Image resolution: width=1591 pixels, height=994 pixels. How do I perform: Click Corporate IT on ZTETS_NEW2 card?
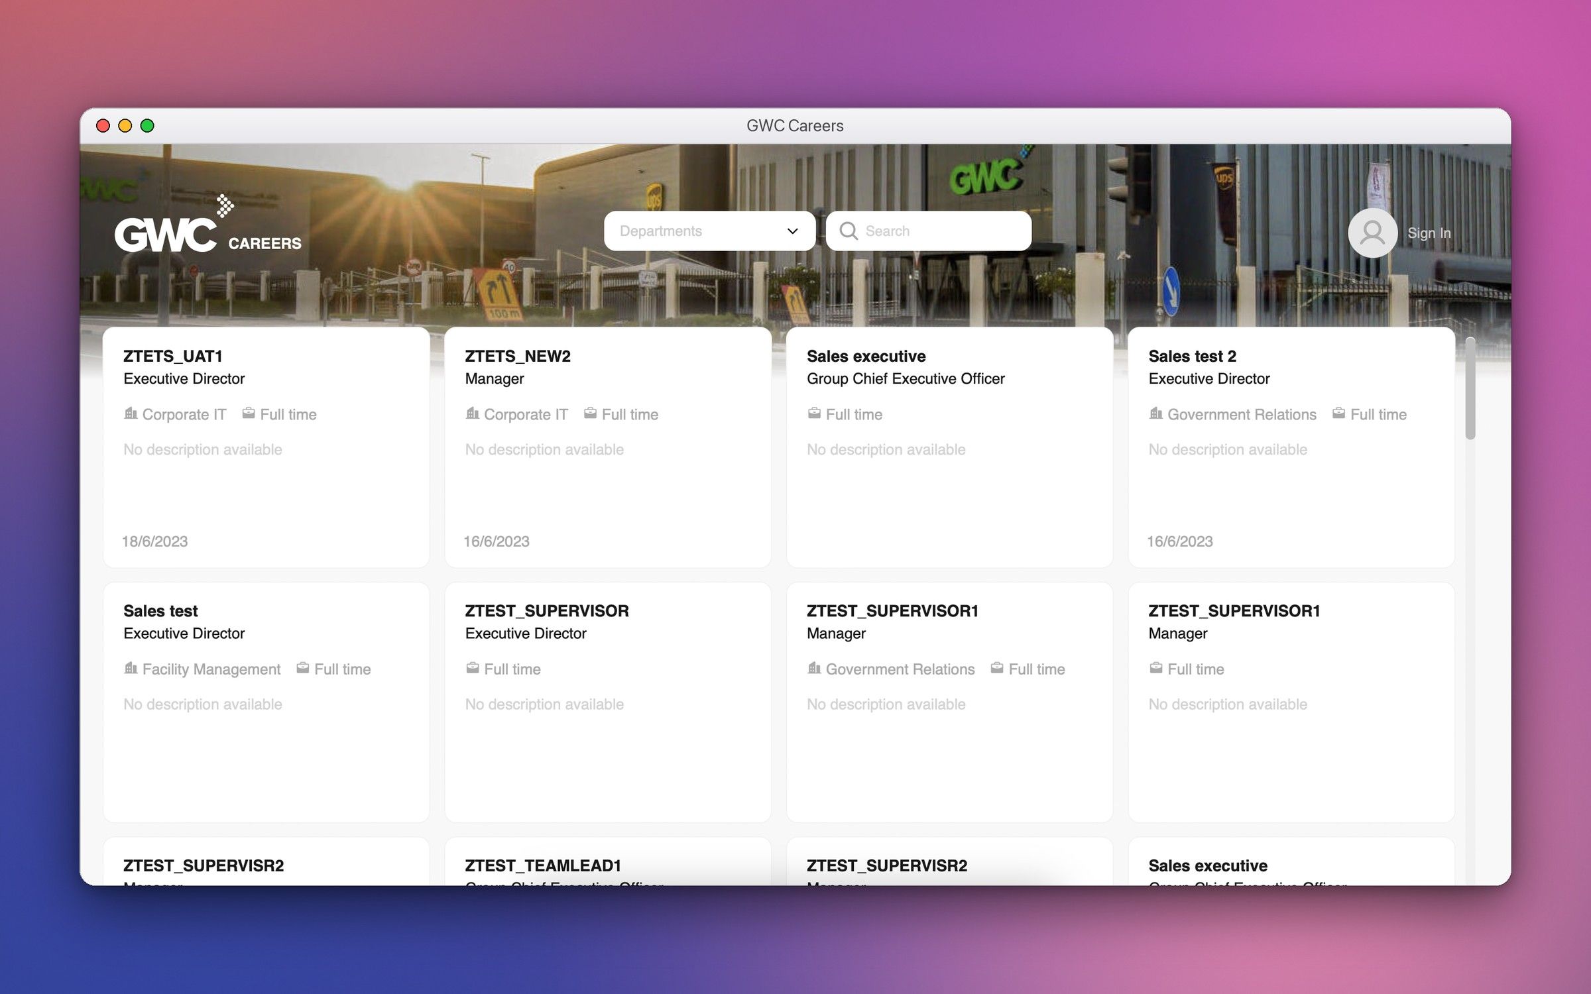pos(526,414)
